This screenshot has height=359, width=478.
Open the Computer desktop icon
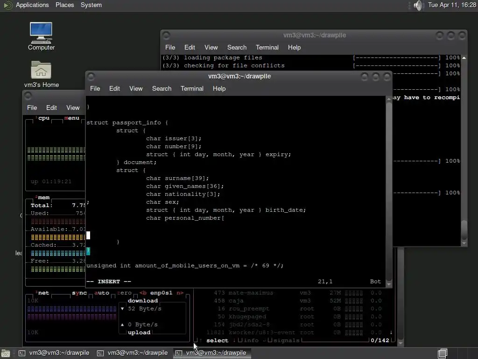41,36
